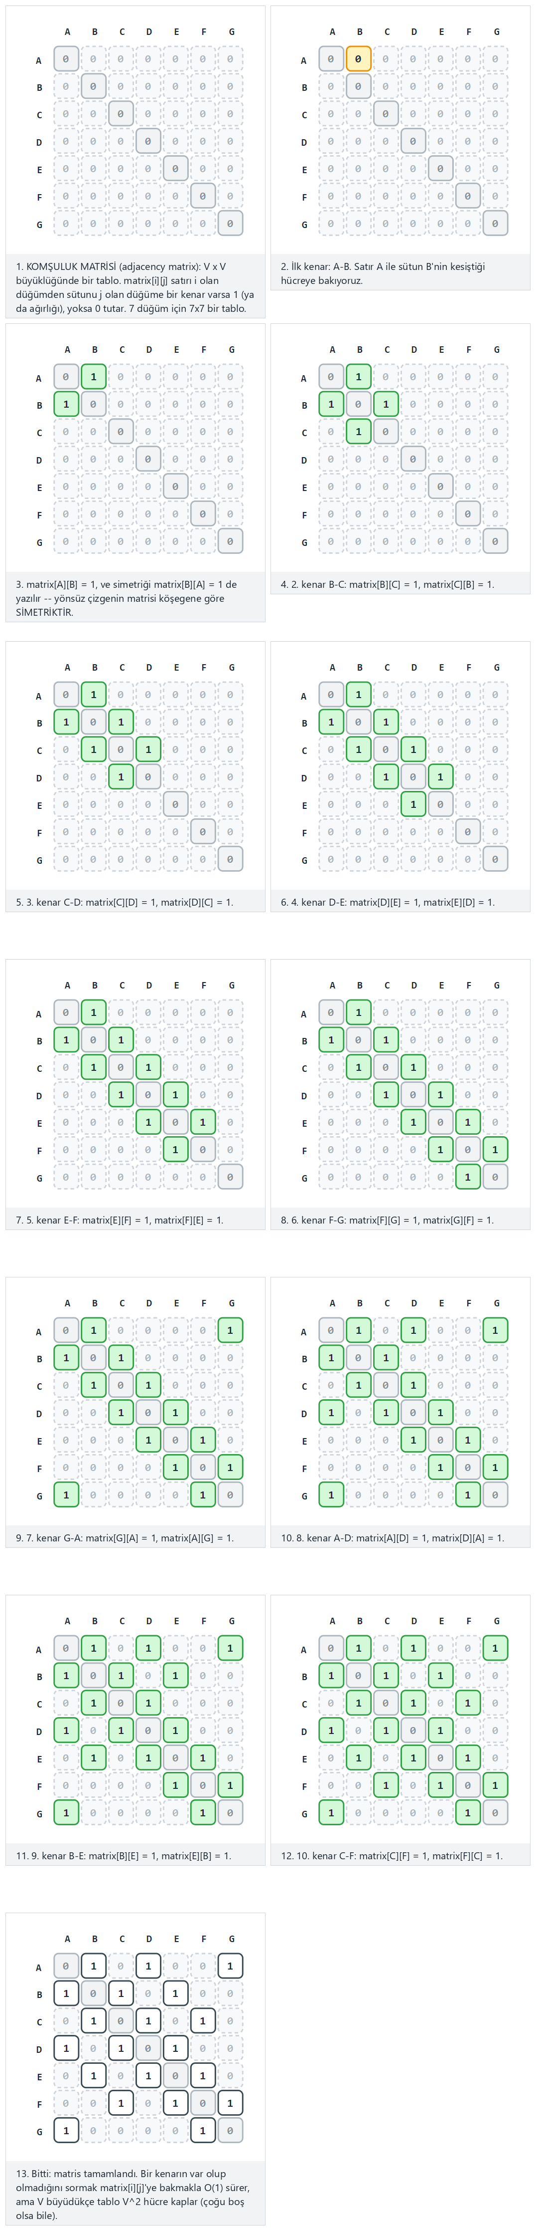Image resolution: width=536 pixels, height=2231 pixels.
Task: Click the diagonal A-A cell in step 1 matrix
Action: (66, 59)
